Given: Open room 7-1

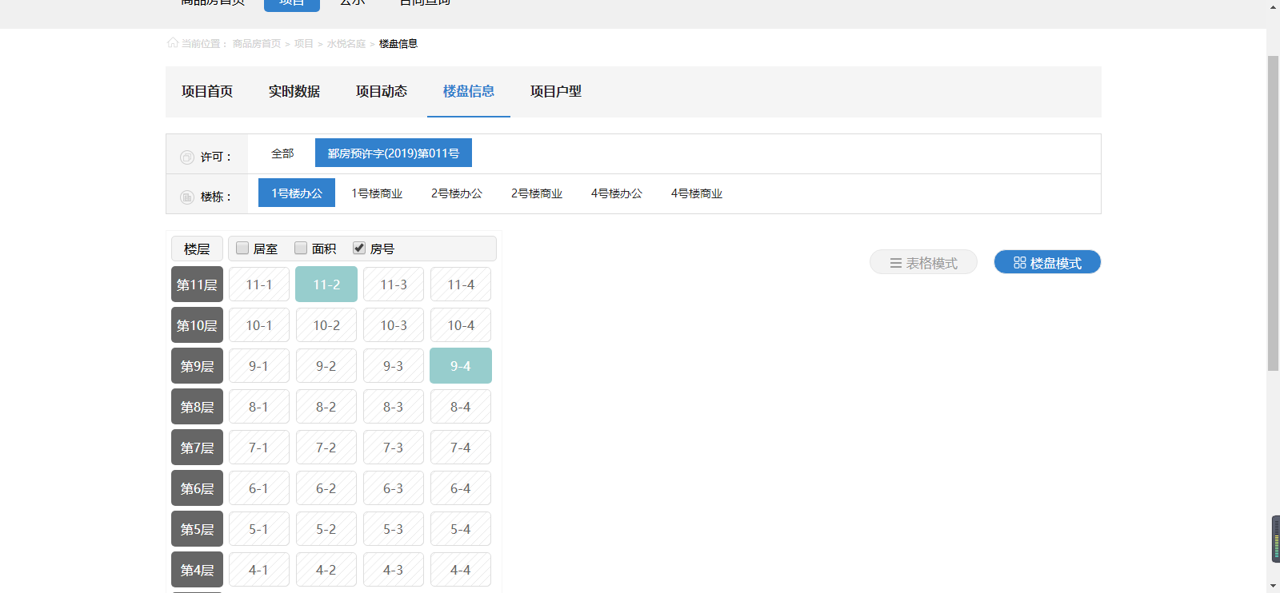Looking at the screenshot, I should pyautogui.click(x=259, y=448).
